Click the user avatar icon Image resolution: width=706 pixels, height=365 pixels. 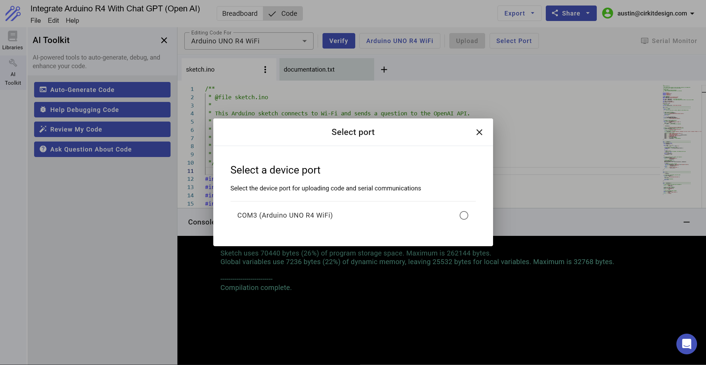click(607, 13)
